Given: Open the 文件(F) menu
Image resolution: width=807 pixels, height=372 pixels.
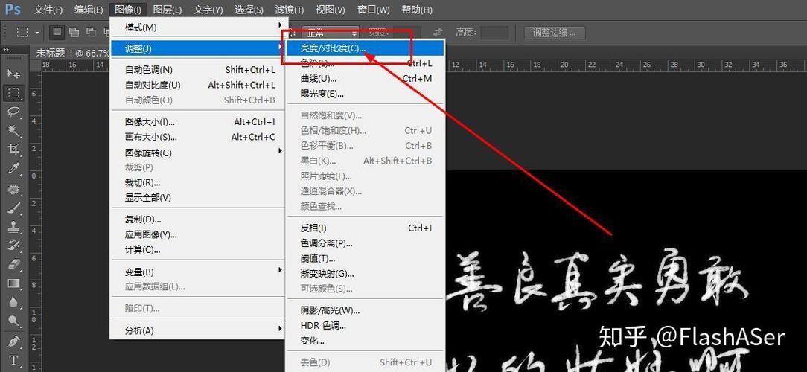Looking at the screenshot, I should pyautogui.click(x=48, y=10).
